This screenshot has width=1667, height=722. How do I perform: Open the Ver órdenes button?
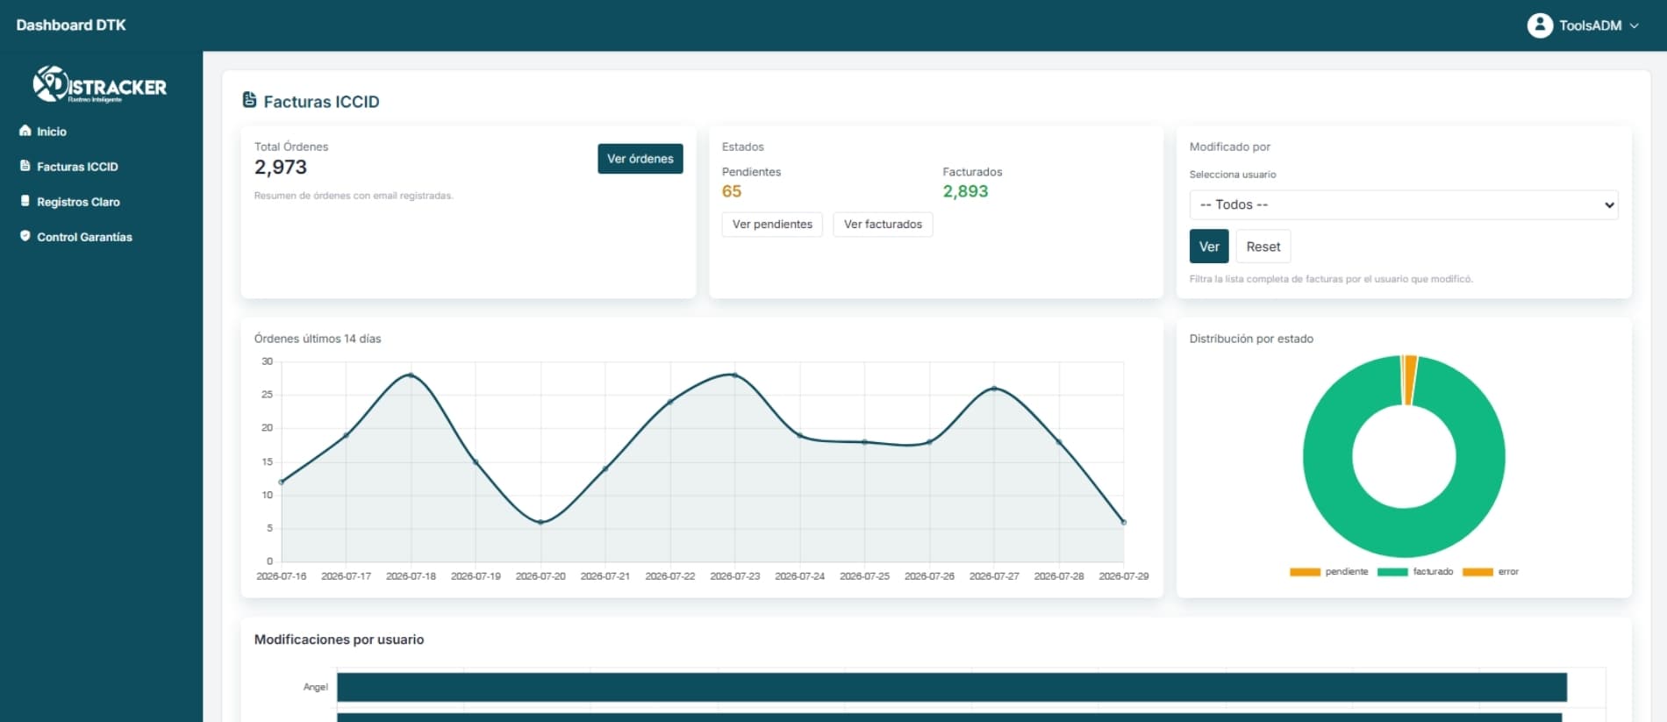(640, 159)
